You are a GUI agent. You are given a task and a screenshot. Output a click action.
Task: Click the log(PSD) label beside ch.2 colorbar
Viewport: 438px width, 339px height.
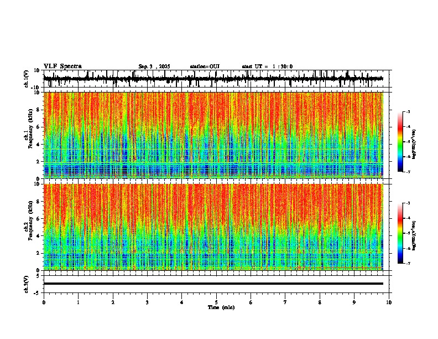tap(414, 235)
